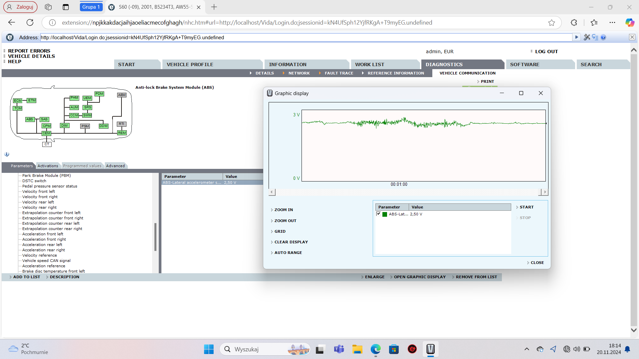
Task: Click the green ABS-Lat color swatch
Action: (385, 214)
